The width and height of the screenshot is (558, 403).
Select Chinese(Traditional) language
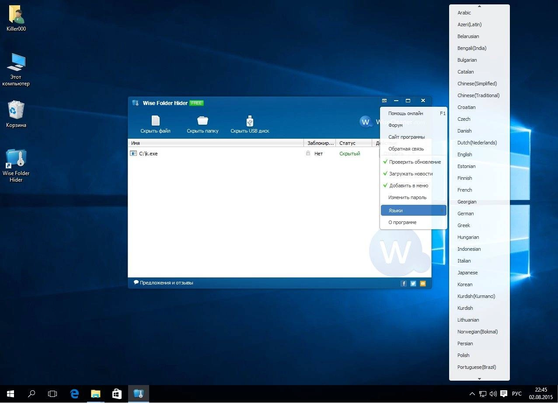pos(479,95)
